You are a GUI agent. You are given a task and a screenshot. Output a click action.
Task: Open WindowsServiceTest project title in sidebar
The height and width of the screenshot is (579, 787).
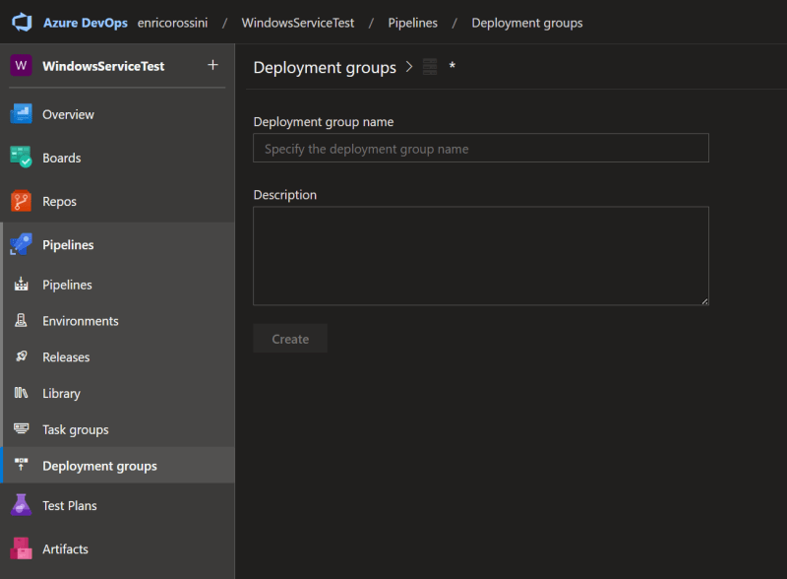point(103,66)
